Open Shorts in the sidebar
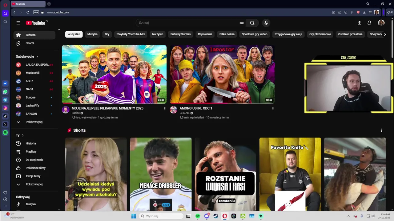The image size is (394, 221). [x=34, y=43]
